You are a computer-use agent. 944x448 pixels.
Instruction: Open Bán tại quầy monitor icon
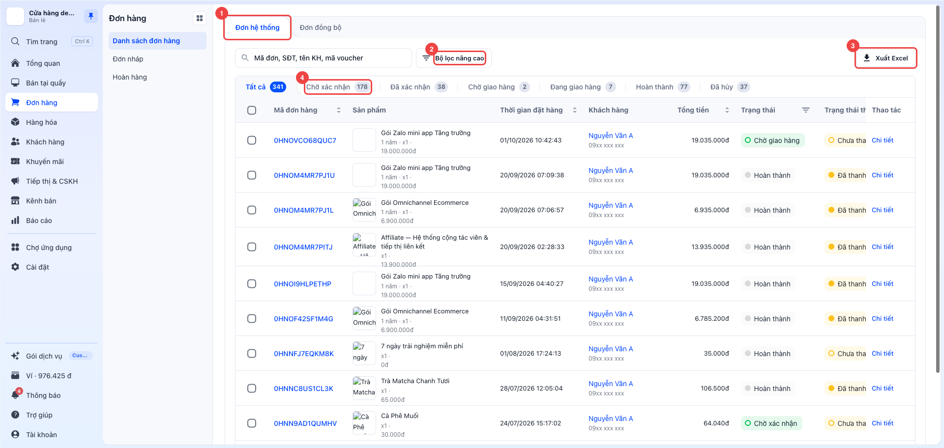(x=15, y=83)
